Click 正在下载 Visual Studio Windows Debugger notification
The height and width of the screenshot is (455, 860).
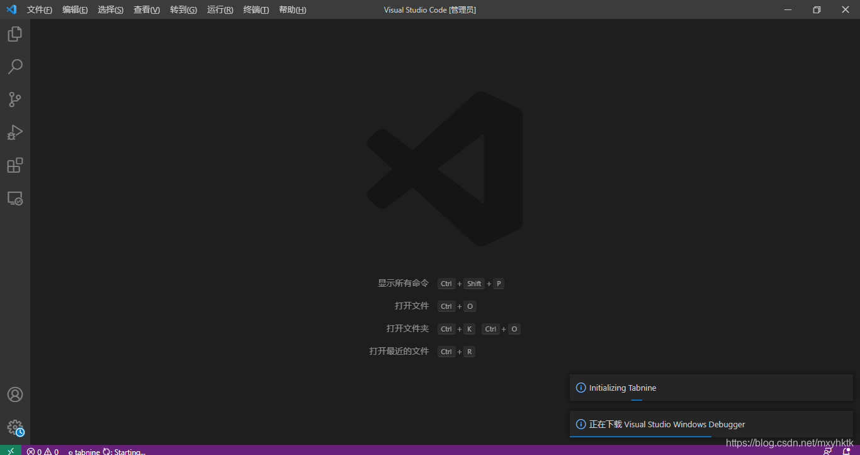click(x=667, y=424)
